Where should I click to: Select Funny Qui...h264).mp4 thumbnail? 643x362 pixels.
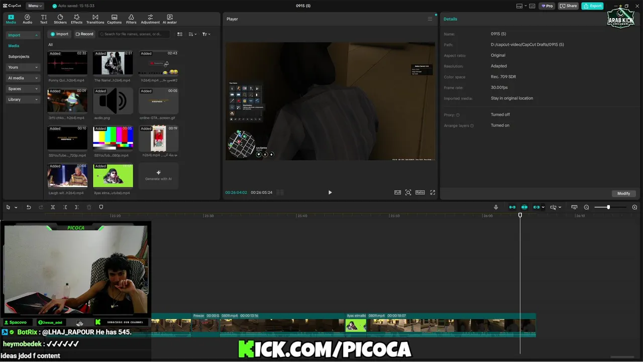tap(67, 63)
